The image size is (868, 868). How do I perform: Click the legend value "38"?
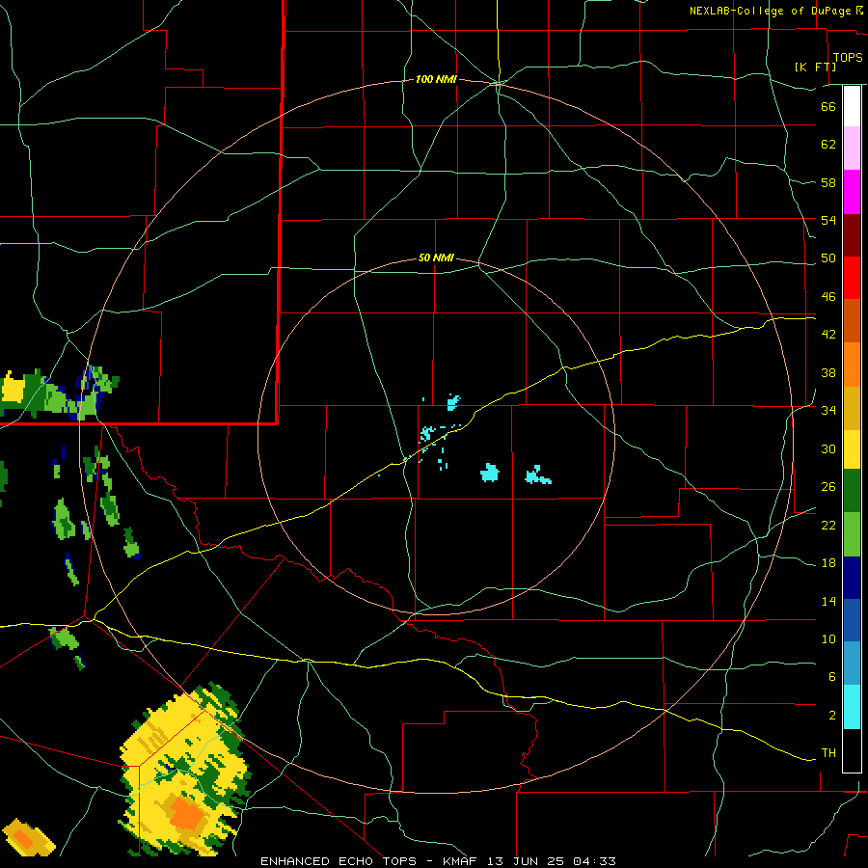click(828, 372)
